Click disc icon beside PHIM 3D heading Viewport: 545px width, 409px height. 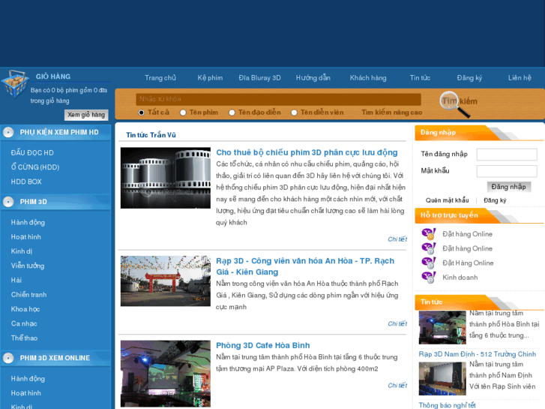8,202
